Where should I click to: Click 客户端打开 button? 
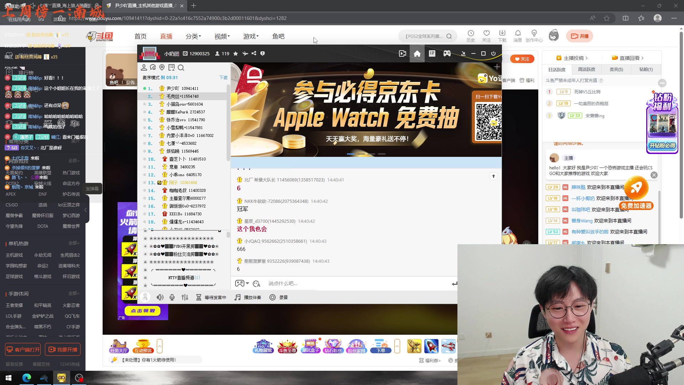[23, 350]
